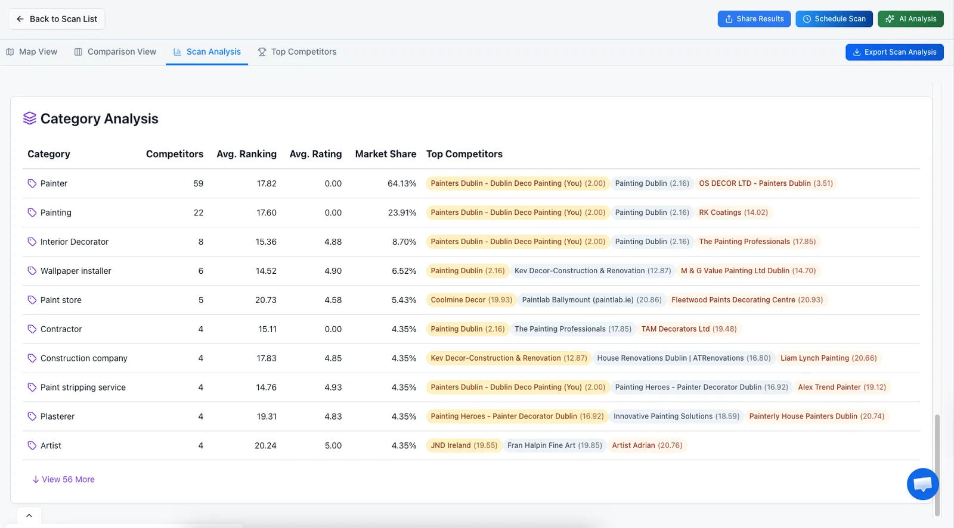Click the Artist row 5.00 rating
Screen dimensions: 954x528
click(333, 445)
